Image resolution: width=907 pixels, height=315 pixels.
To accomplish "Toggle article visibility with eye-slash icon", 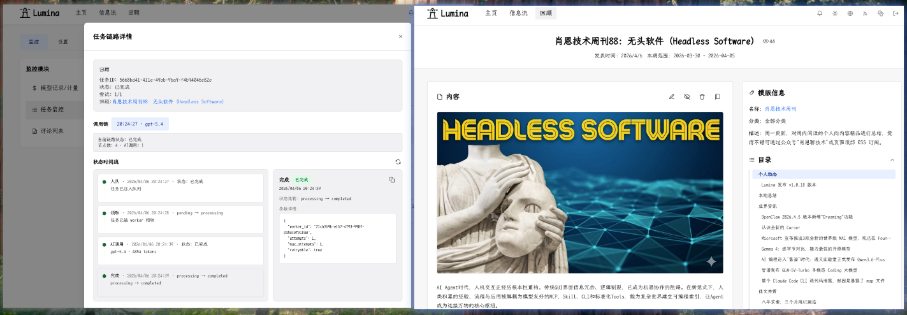I will click(x=686, y=97).
